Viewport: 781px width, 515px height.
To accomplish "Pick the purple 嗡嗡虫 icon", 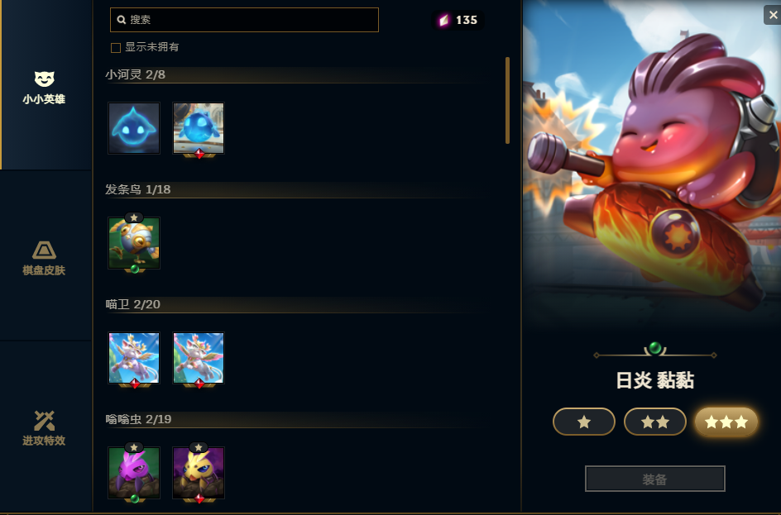I will 134,472.
